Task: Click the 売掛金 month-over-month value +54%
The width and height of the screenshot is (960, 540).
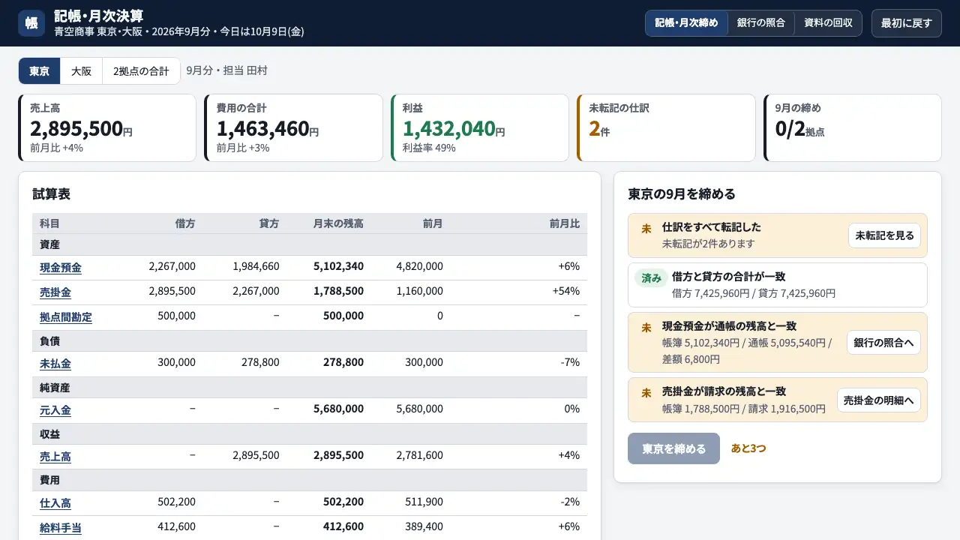Action: pos(566,291)
